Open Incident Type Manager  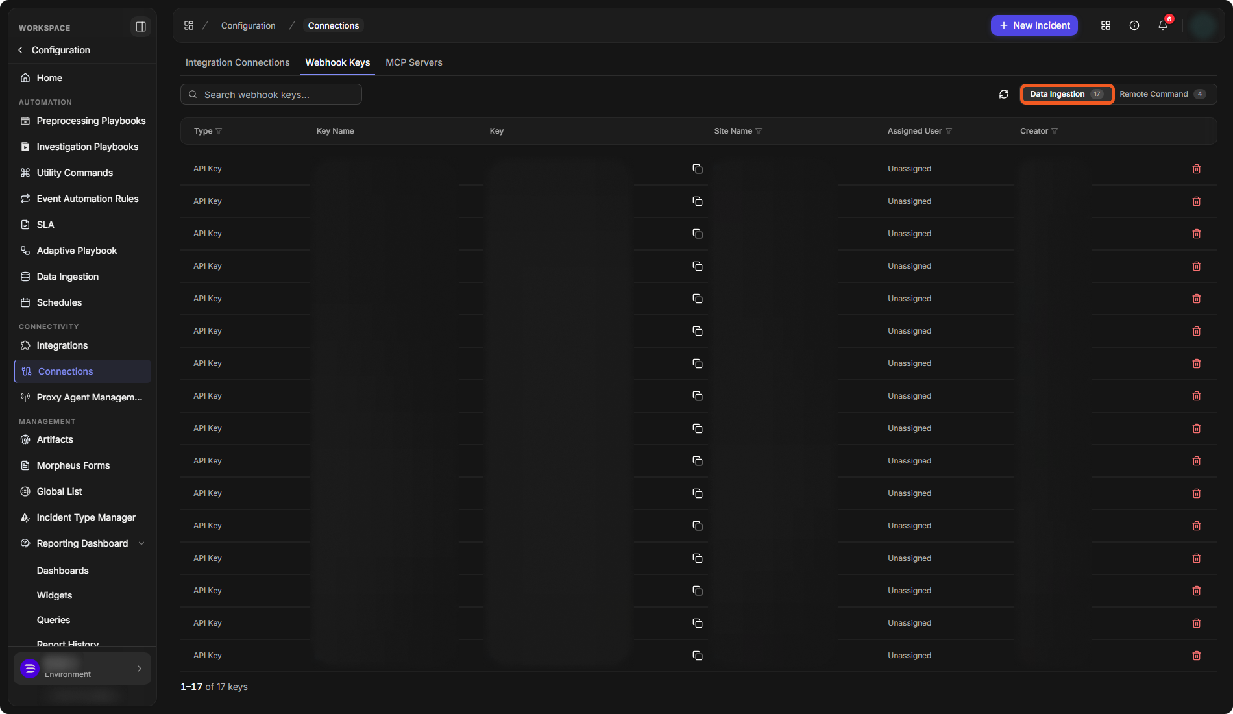82,517
